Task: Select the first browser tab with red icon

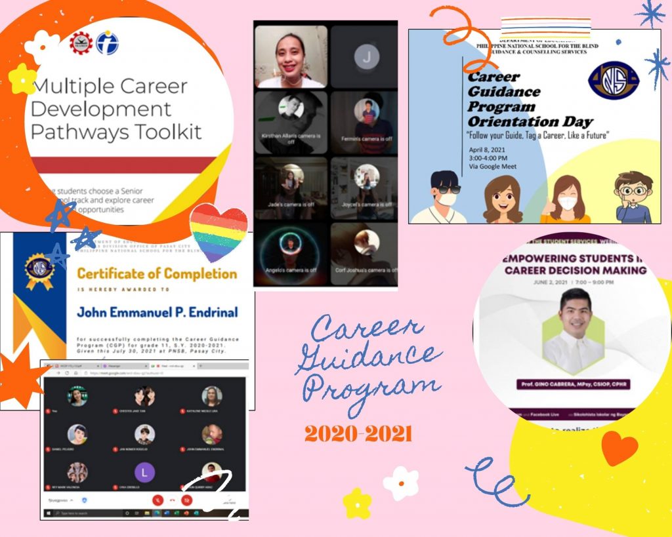Action: [x=77, y=366]
